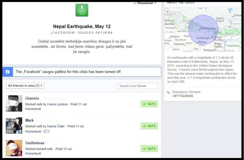Screen dimensions: 244x160
Task: Click Komentuoti under Gediminas
Action: 33,154
